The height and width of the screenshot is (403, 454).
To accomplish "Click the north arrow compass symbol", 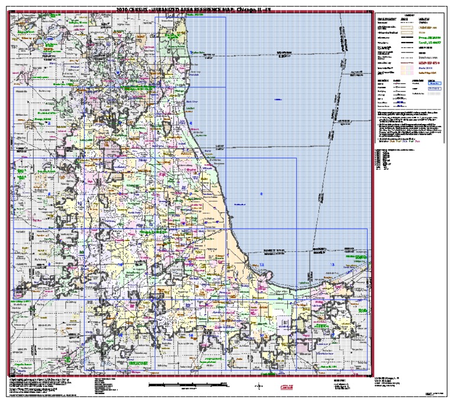I will (259, 386).
